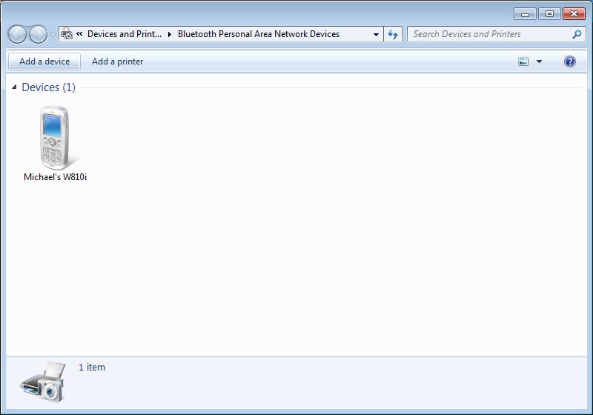Viewport: 593px width, 415px height.
Task: Click Add a device
Action: 44,62
